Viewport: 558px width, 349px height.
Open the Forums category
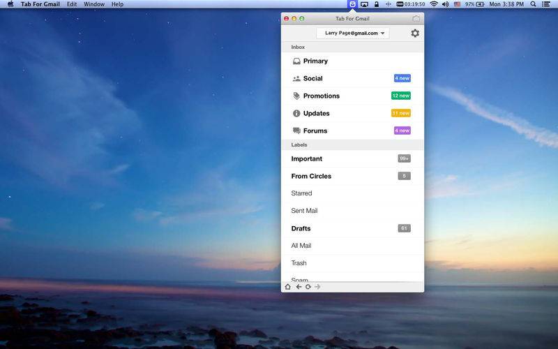click(352, 131)
